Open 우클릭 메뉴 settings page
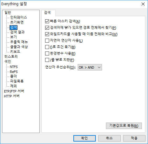Screen dimensions: 148x144 [x=19, y=42]
